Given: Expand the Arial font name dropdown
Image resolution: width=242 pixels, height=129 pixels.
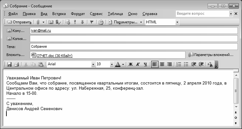Looking at the screenshot, I should point(93,64).
